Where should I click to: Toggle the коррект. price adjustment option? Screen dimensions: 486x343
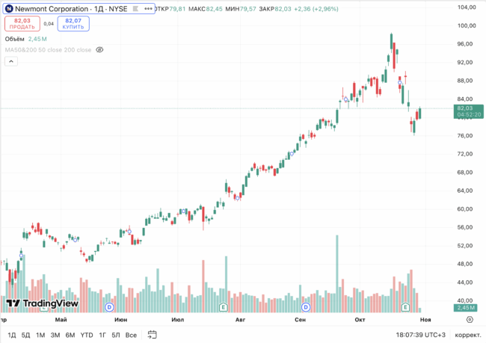[x=468, y=335]
